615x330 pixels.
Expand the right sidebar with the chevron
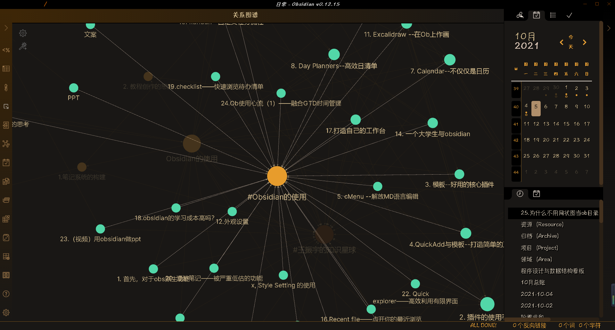coord(609,28)
